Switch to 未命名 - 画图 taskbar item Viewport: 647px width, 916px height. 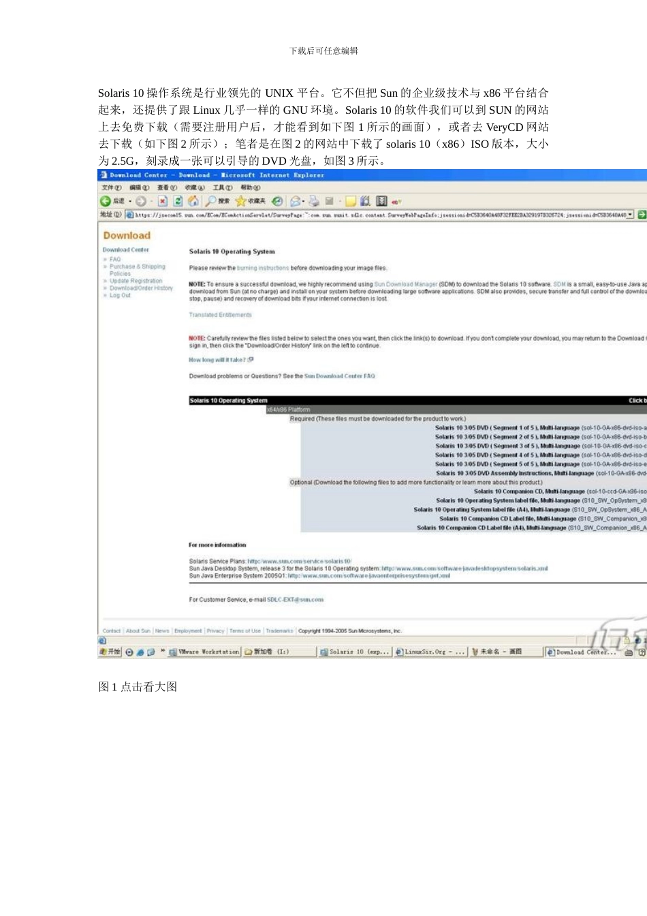[x=506, y=652]
